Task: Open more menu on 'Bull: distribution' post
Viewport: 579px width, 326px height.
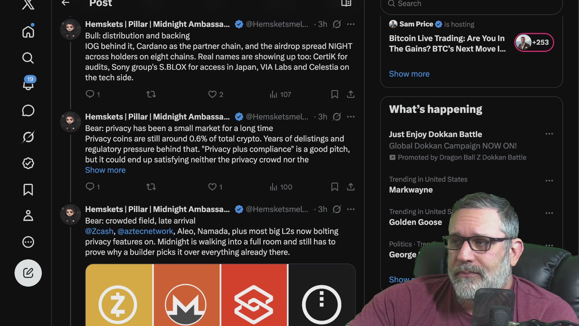Action: 351,24
